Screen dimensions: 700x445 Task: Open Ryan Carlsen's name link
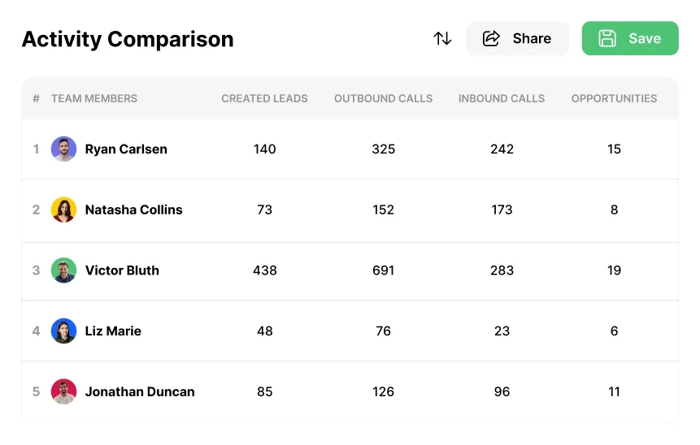126,149
